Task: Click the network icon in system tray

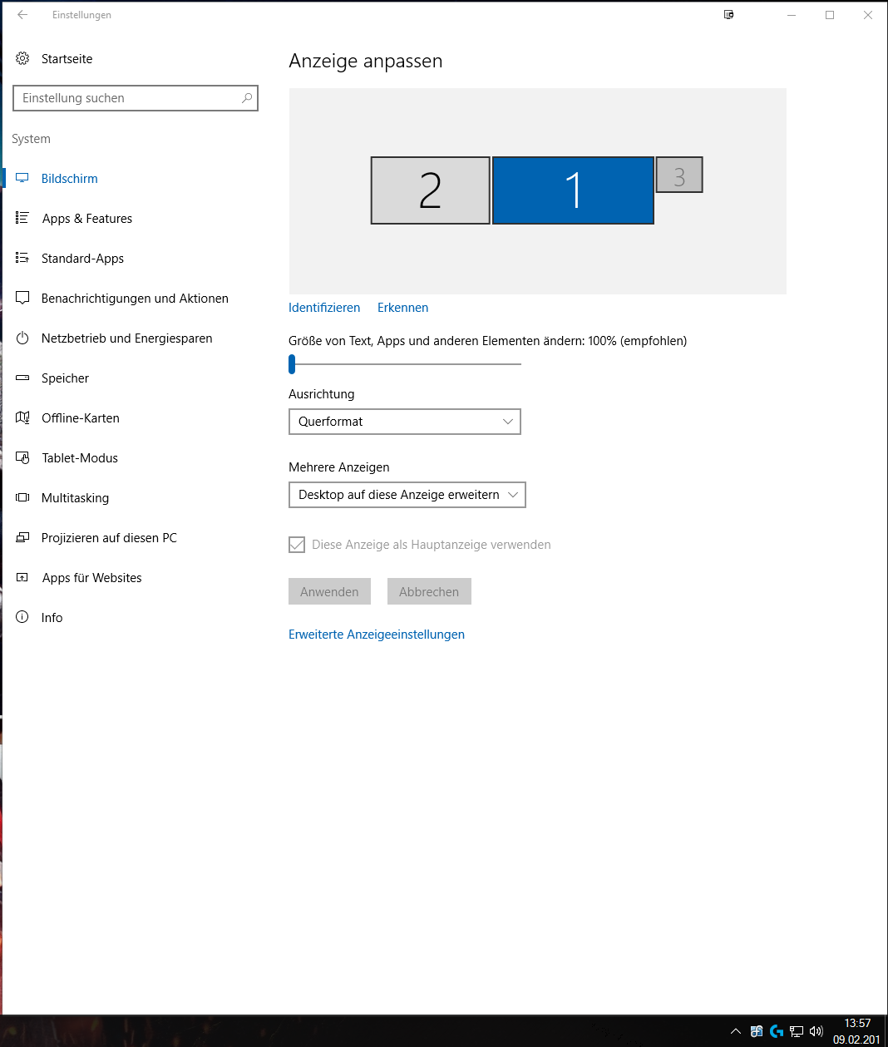Action: click(797, 1031)
